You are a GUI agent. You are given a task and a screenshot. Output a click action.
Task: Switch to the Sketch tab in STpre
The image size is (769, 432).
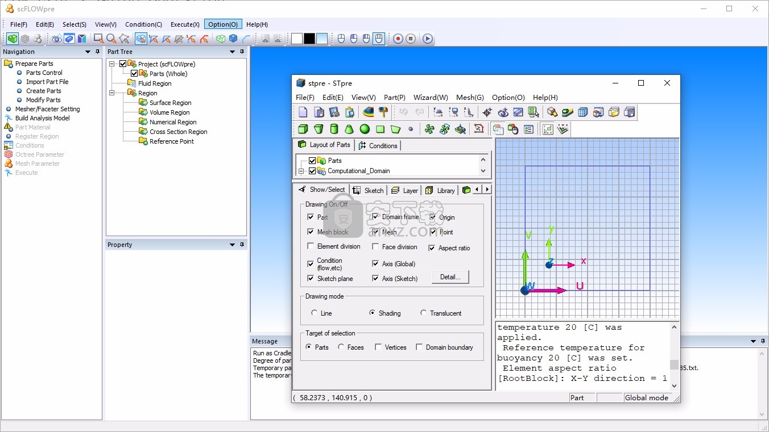pyautogui.click(x=368, y=190)
